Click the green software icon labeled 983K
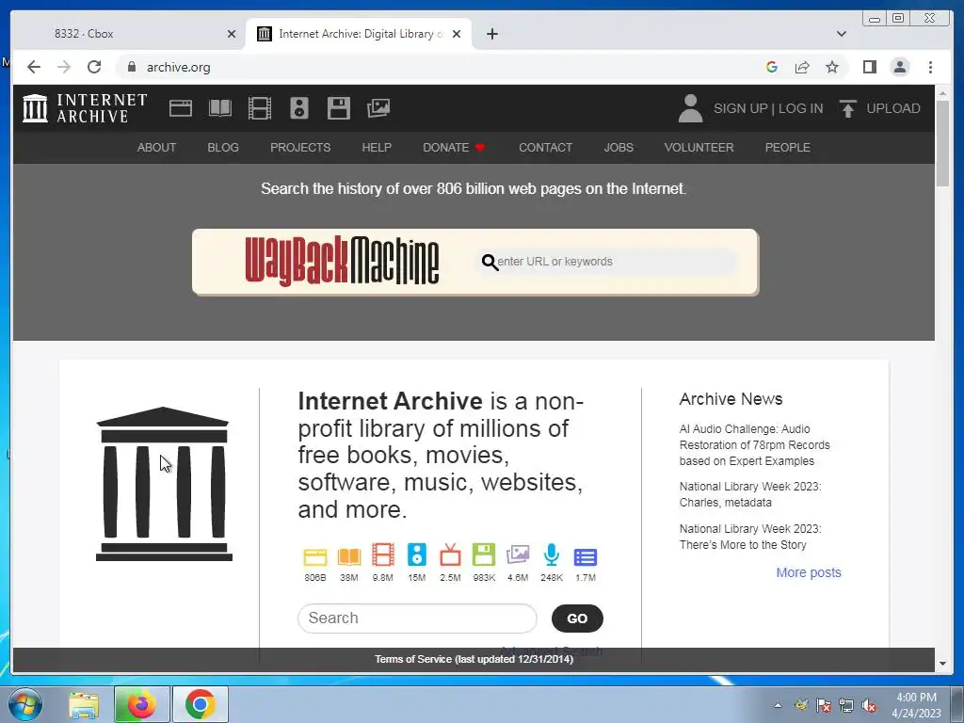The height and width of the screenshot is (723, 964). (x=484, y=554)
